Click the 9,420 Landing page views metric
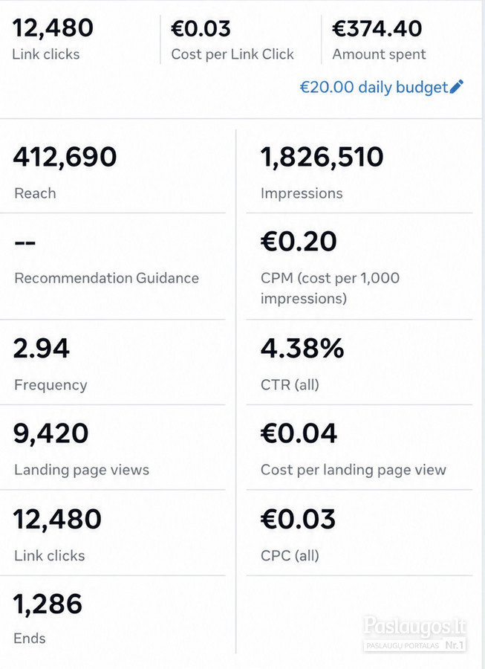485x669 pixels. coord(113,447)
